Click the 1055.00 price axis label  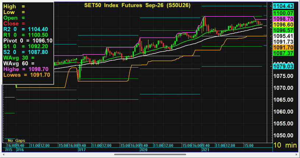[283, 124]
